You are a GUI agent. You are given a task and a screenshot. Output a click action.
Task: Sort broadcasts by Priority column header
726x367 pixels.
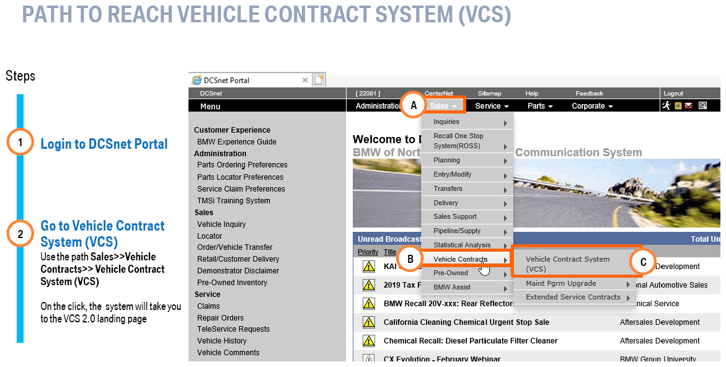click(x=368, y=252)
